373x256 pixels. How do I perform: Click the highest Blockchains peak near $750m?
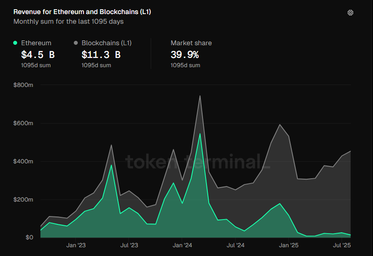200,96
